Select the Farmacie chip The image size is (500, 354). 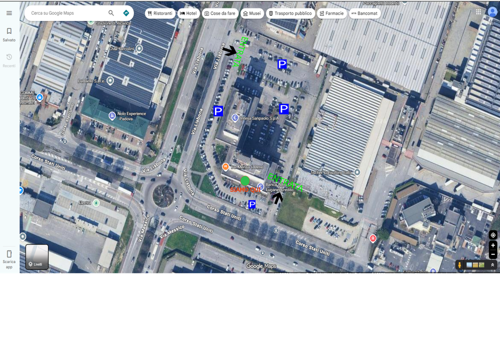pyautogui.click(x=332, y=13)
